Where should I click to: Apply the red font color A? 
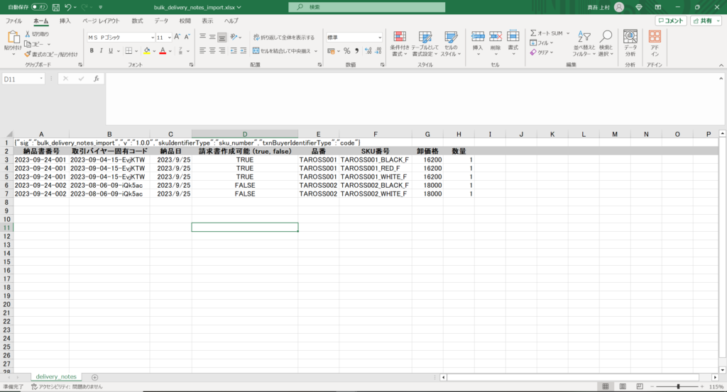click(x=163, y=51)
